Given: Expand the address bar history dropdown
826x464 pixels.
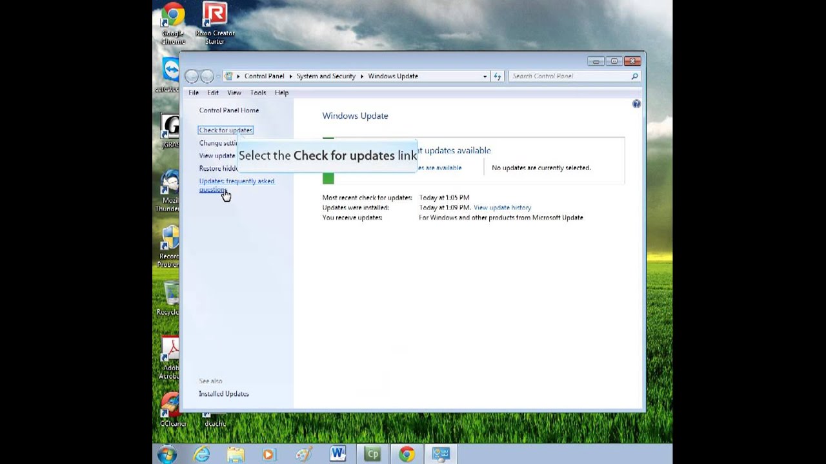Looking at the screenshot, I should [485, 76].
